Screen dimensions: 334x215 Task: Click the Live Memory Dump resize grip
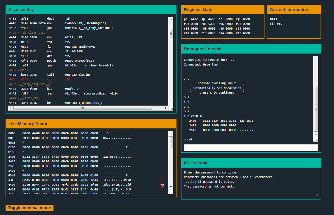click(172, 192)
